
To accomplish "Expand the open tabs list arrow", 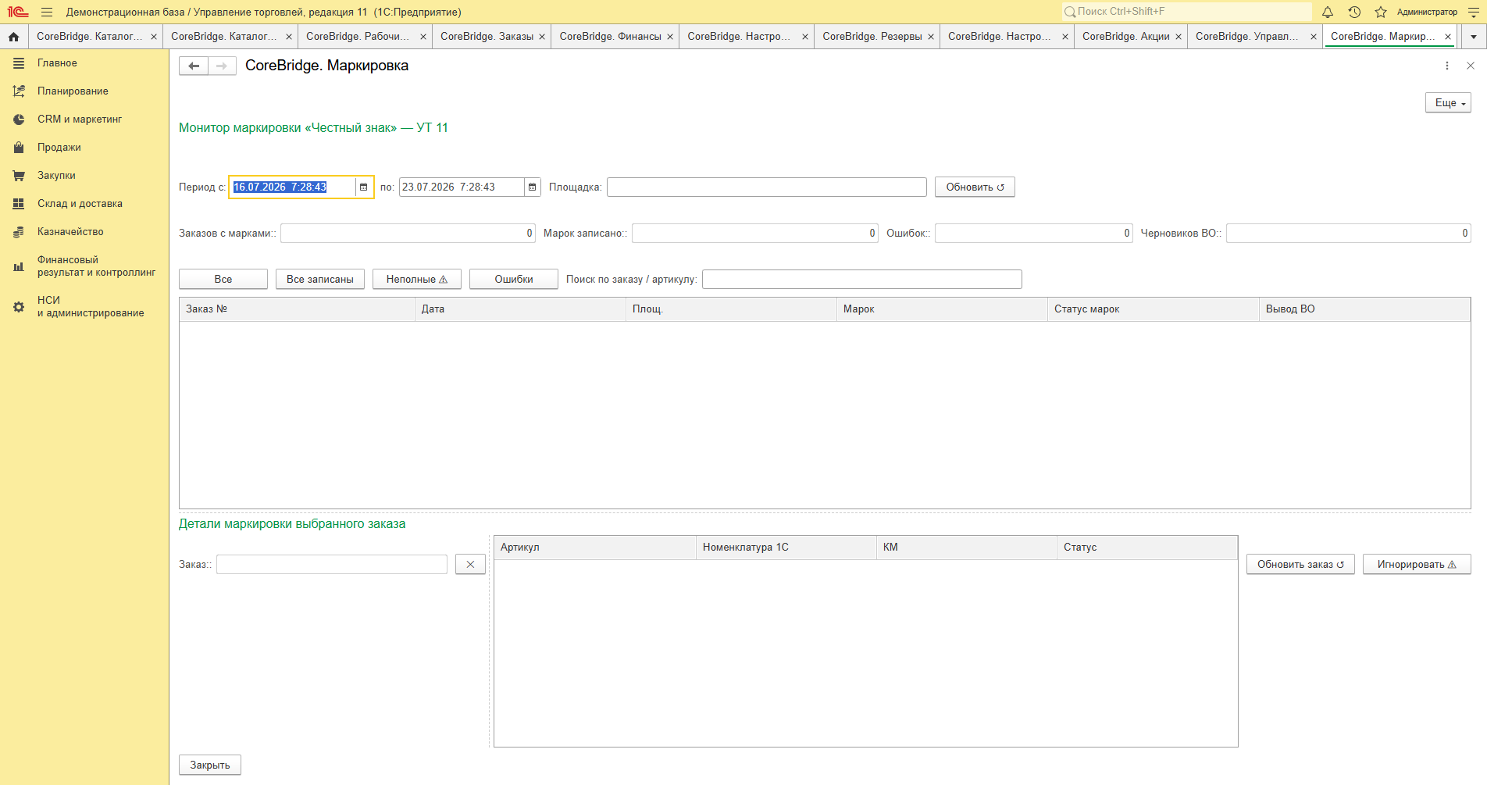I will pyautogui.click(x=1474, y=37).
